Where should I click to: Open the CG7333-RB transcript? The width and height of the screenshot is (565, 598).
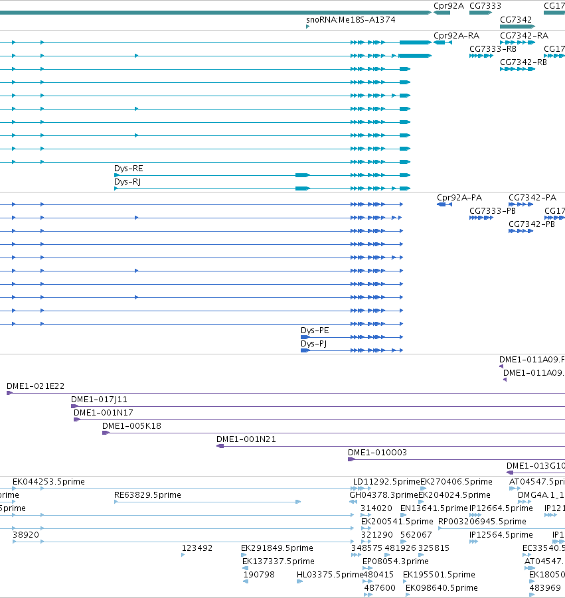(x=493, y=49)
